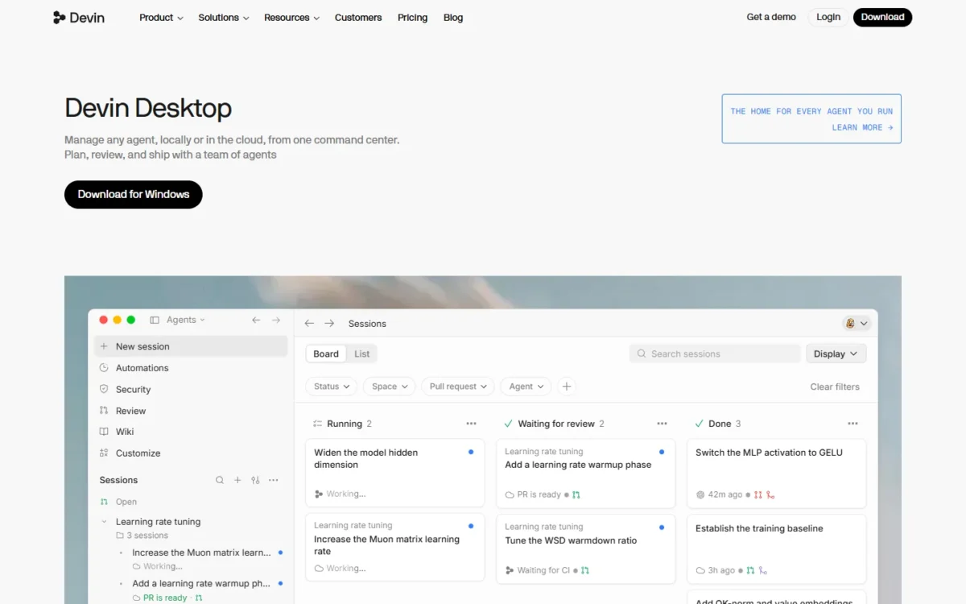Image resolution: width=966 pixels, height=604 pixels.
Task: Click the plus icon beside New session
Action: point(104,346)
